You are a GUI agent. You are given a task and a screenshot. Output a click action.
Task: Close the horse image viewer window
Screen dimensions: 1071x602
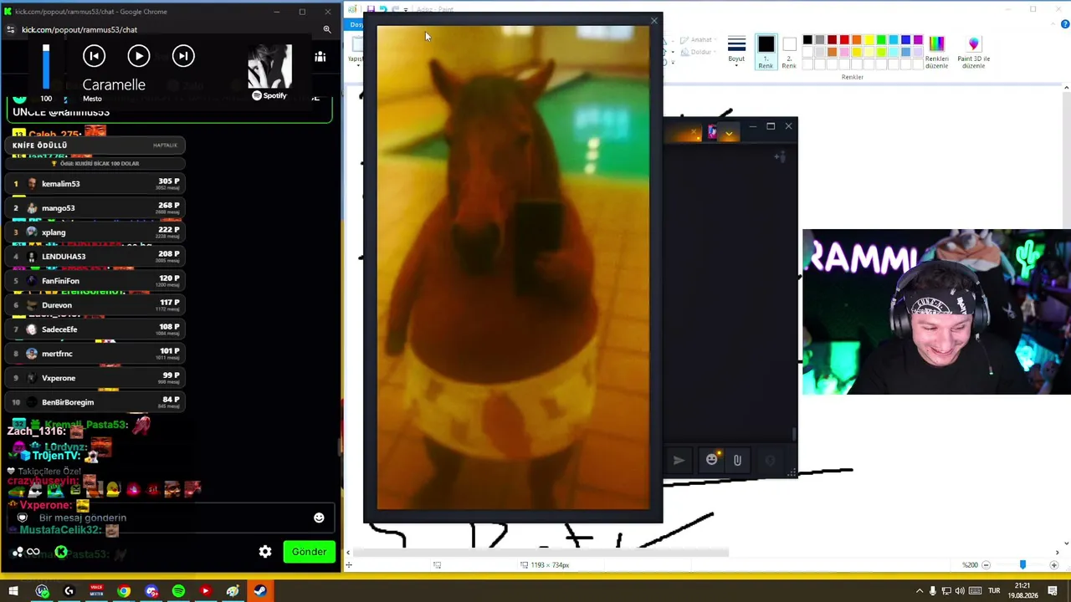pos(654,21)
